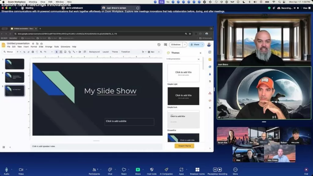Start the Slideshow

click(176, 45)
